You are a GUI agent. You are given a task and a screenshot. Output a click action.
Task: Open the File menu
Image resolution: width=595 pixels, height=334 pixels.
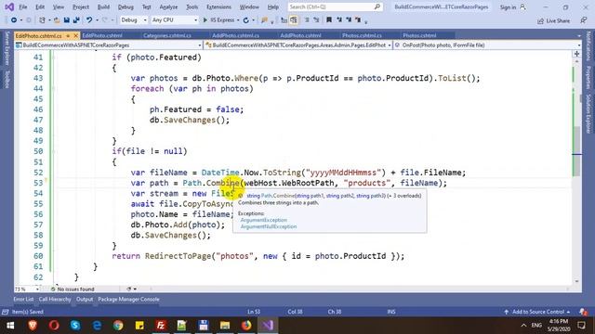click(23, 7)
